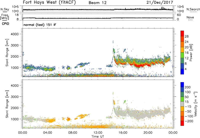Pick the yellow 16–20 dB Power swatch

(x=182, y=50)
